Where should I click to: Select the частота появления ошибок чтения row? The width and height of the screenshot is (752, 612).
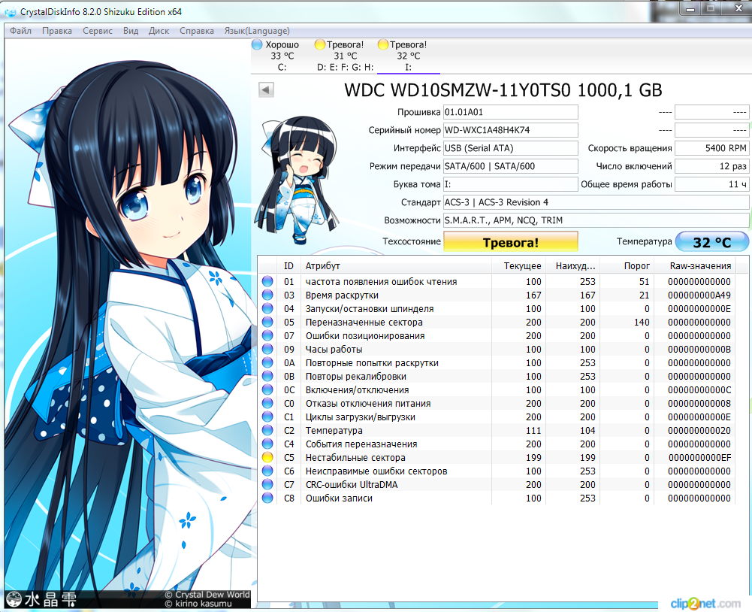point(497,281)
